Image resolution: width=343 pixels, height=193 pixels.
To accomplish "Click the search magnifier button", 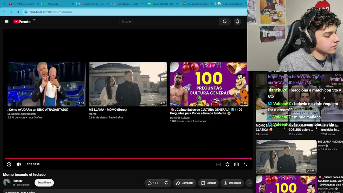I will [225, 21].
